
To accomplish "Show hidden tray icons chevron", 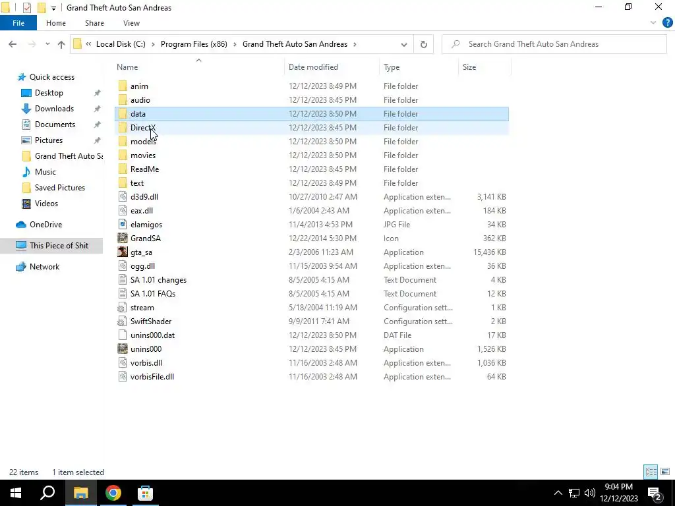I will click(558, 493).
